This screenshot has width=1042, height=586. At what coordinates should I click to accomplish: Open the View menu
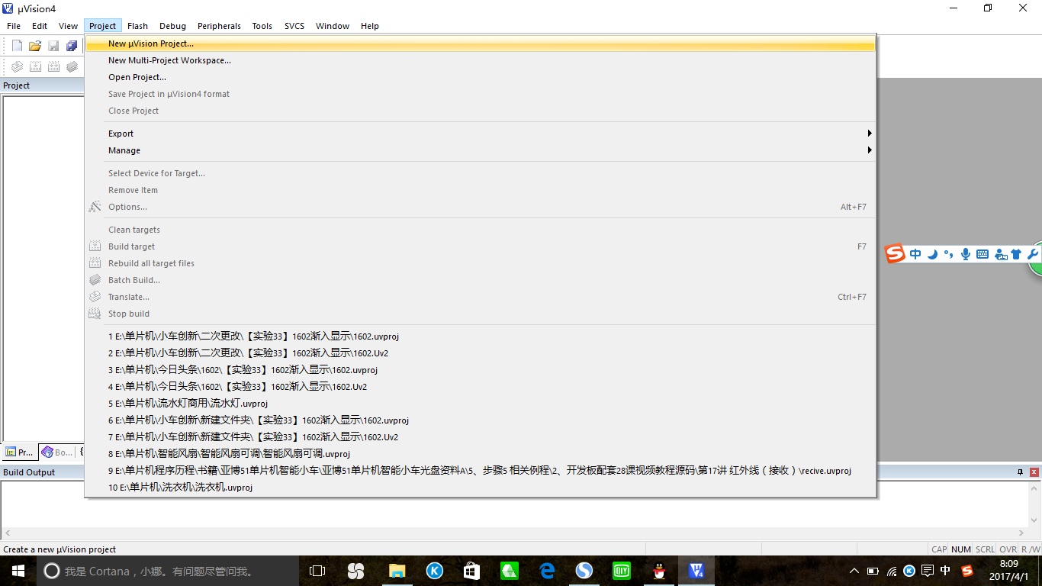pyautogui.click(x=69, y=26)
